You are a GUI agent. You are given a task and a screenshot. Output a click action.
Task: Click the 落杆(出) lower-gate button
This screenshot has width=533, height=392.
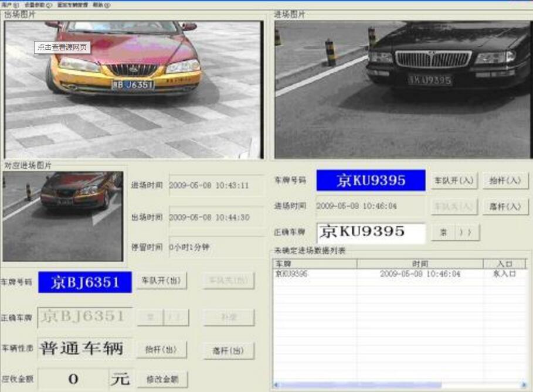tap(229, 349)
